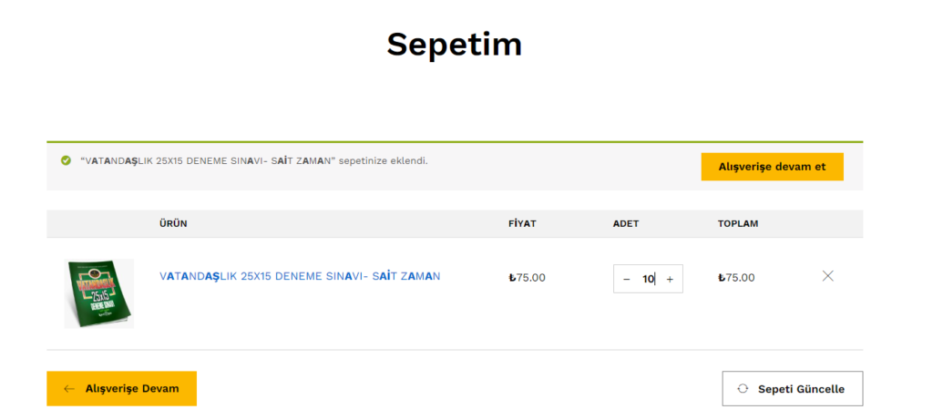Click the yellow Alışverişe devam et button
Image resolution: width=933 pixels, height=420 pixels.
772,167
